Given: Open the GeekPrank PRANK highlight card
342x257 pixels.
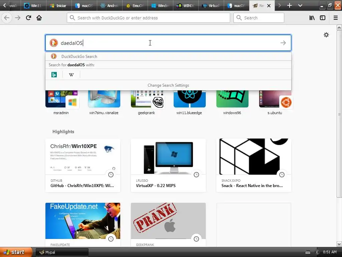Looking at the screenshot, I should click(x=168, y=225).
